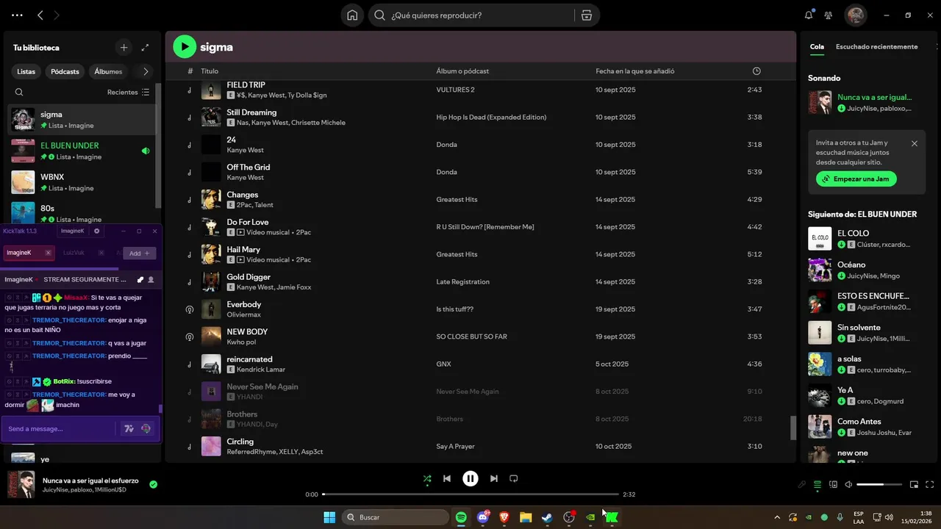Open Kanye West artist under Off The Grid
The width and height of the screenshot is (941, 529).
coord(245,178)
